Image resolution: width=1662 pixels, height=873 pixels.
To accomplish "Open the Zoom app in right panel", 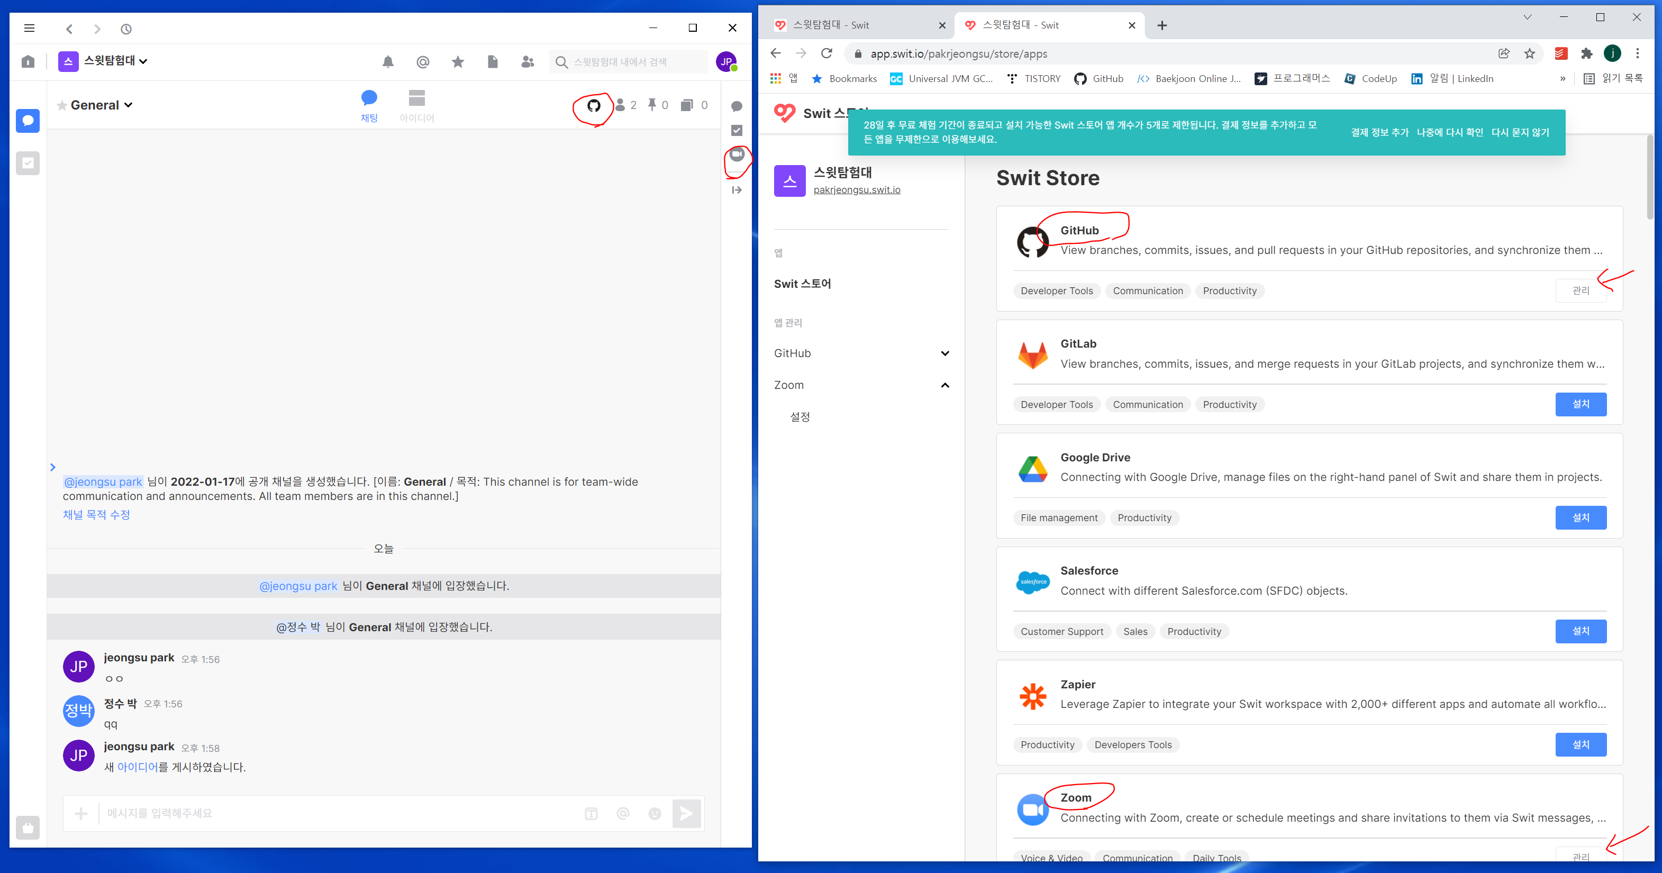I will [737, 155].
